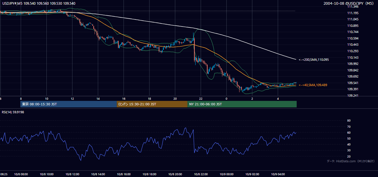378x177 pixels.
Task: Click hour label 14 under price chart
Action: coord(98,99)
